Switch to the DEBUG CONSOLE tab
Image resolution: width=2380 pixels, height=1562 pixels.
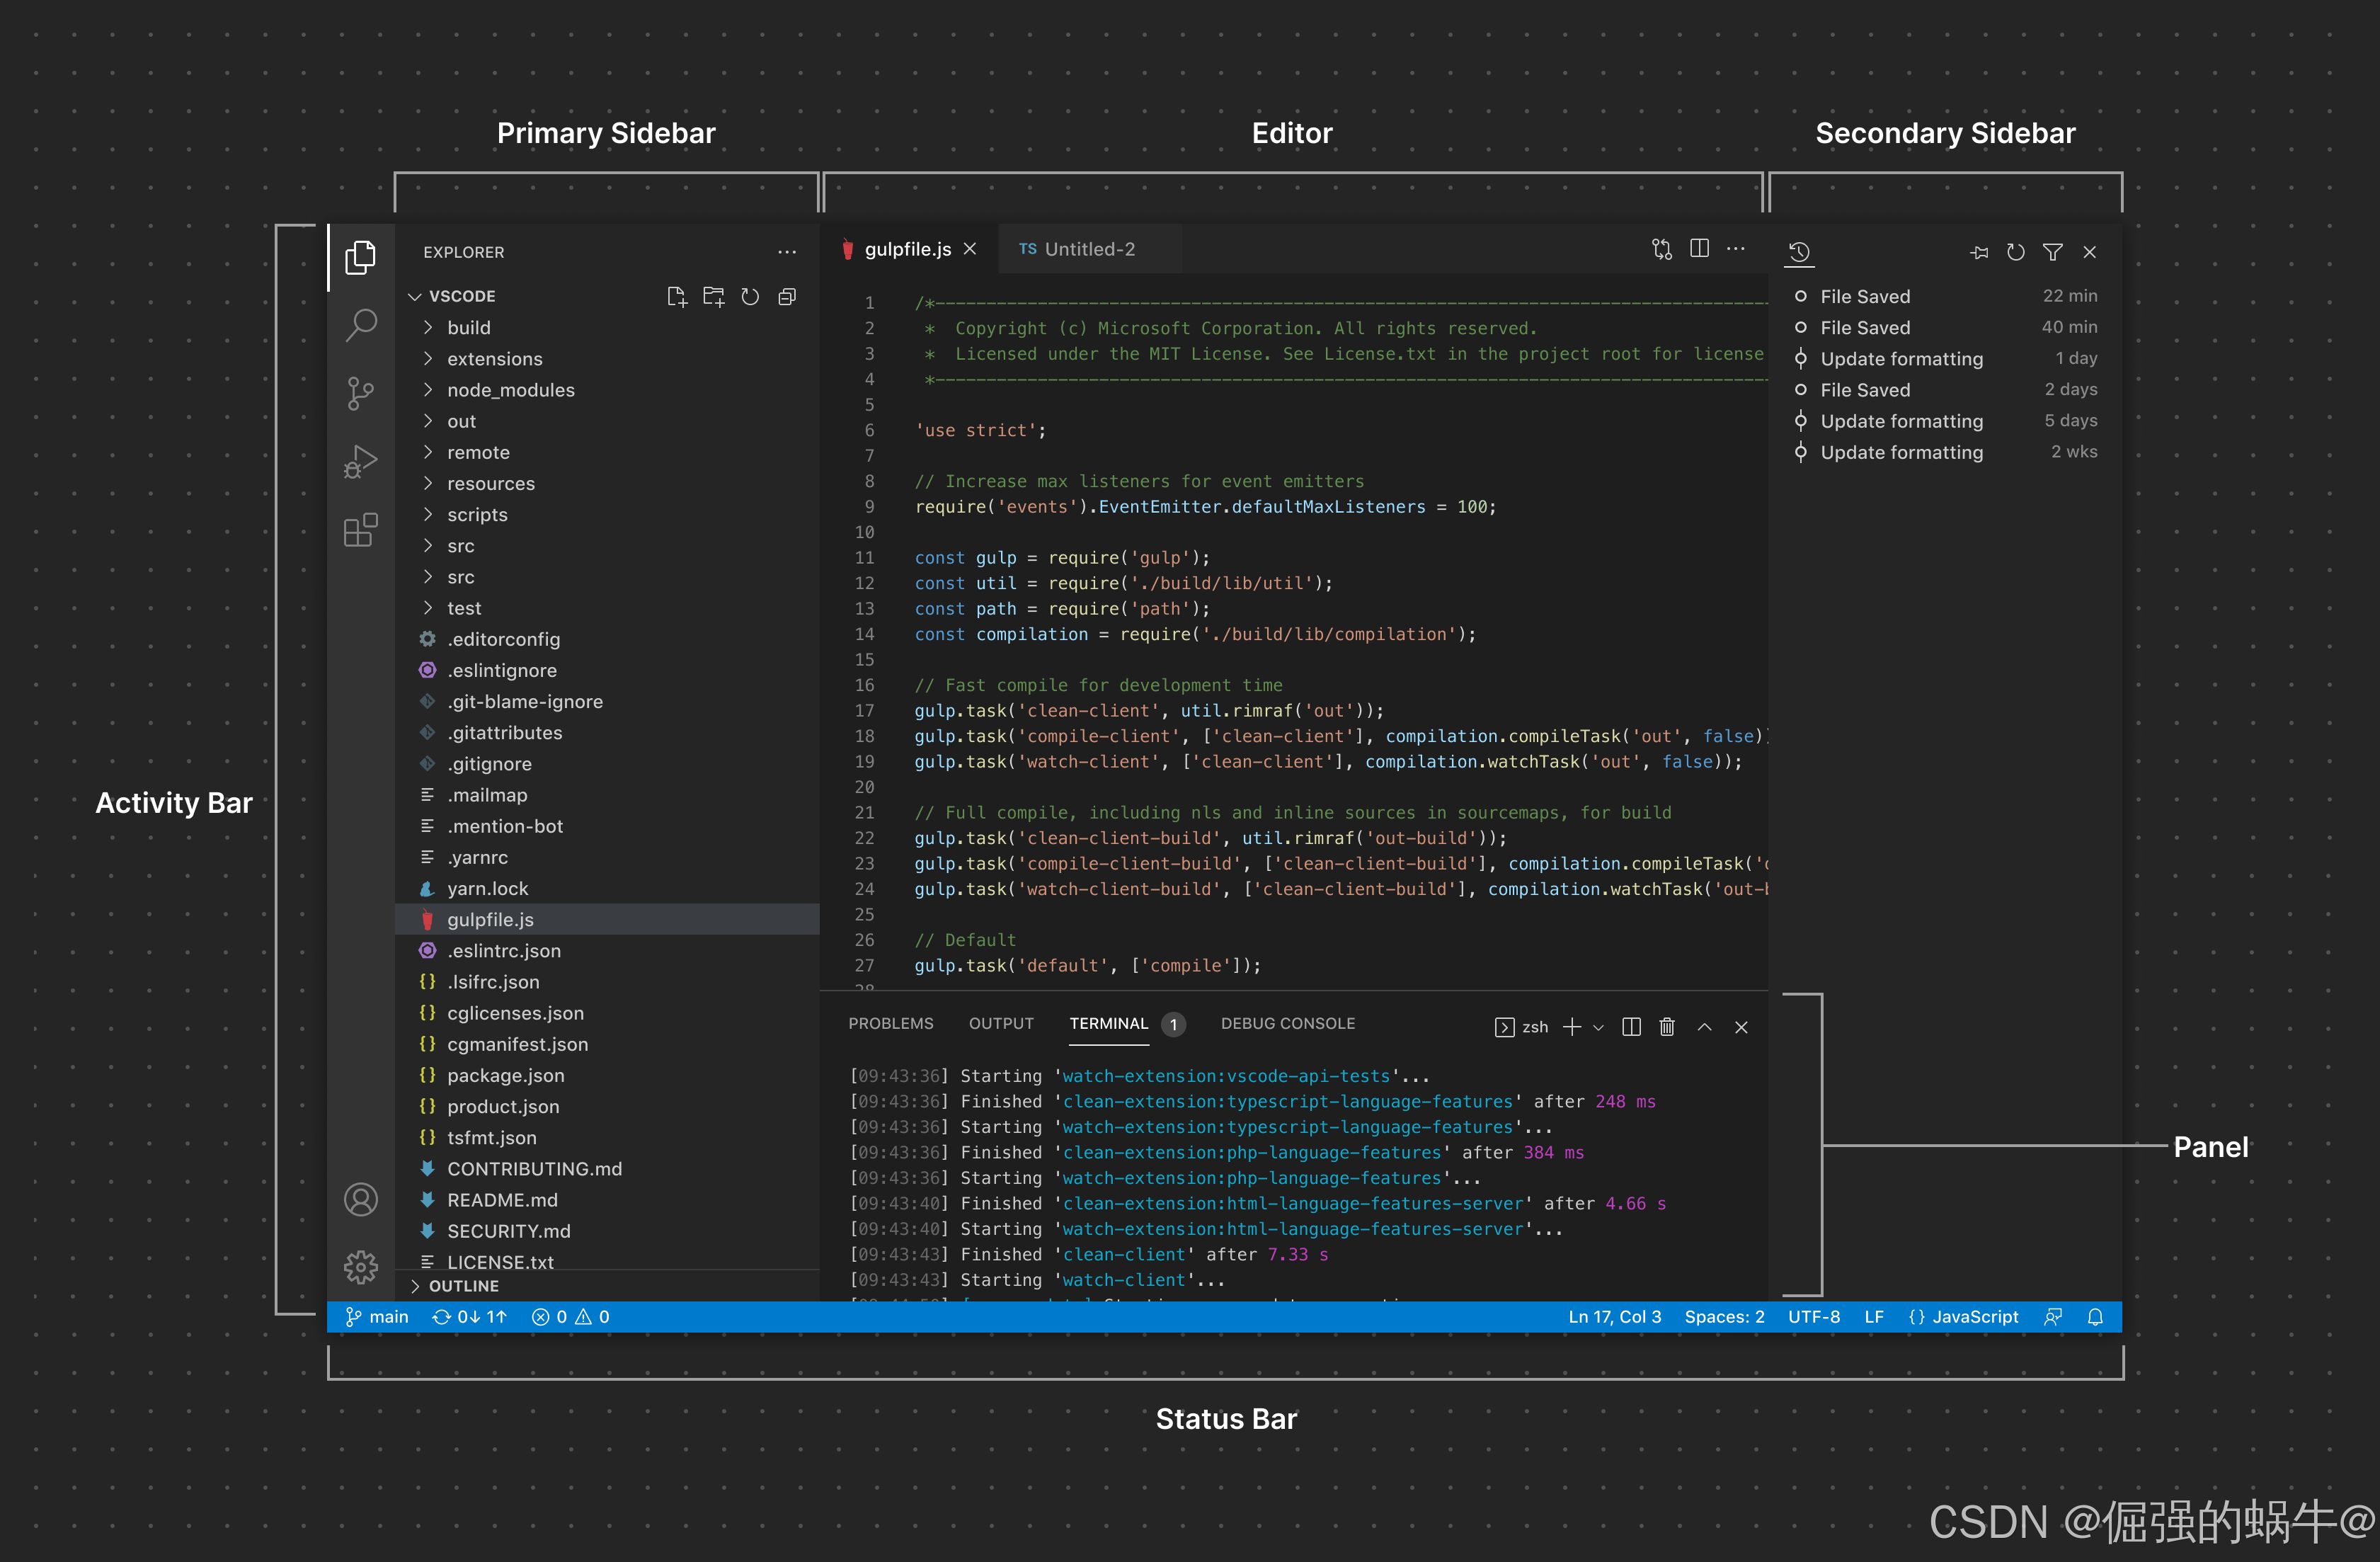[x=1287, y=1023]
